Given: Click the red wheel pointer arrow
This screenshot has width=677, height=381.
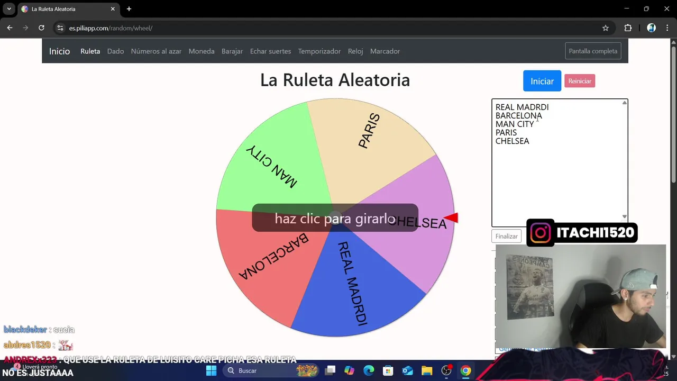Looking at the screenshot, I should coord(451,217).
